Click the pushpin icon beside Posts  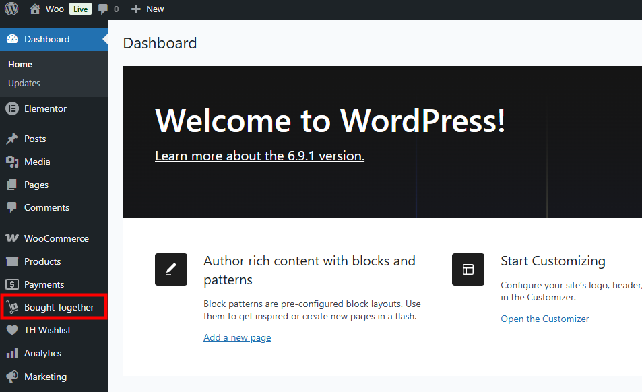click(12, 139)
